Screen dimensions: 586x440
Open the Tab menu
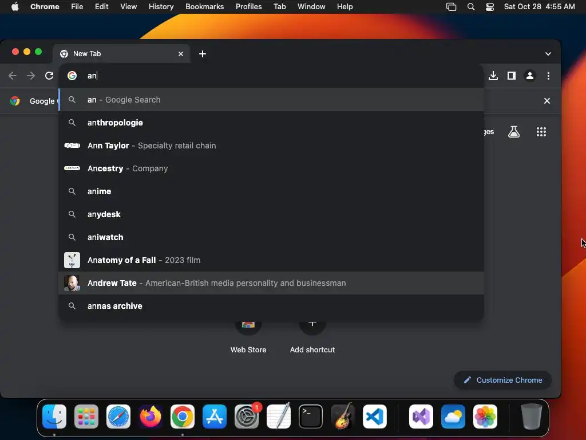coord(279,7)
